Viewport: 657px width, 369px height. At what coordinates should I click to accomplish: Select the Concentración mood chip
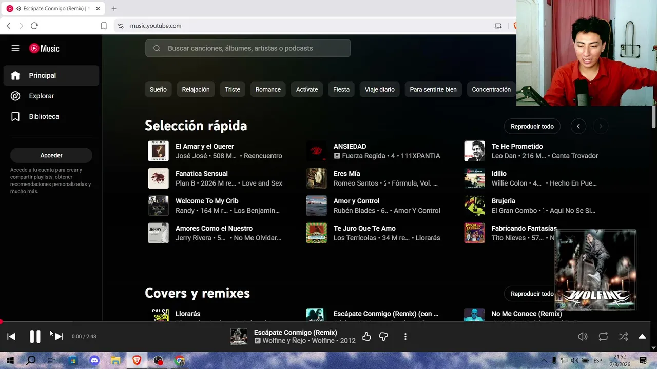[x=491, y=89]
